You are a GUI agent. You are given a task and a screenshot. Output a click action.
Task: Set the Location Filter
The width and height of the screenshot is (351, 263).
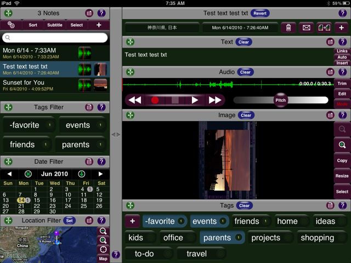coord(69,220)
